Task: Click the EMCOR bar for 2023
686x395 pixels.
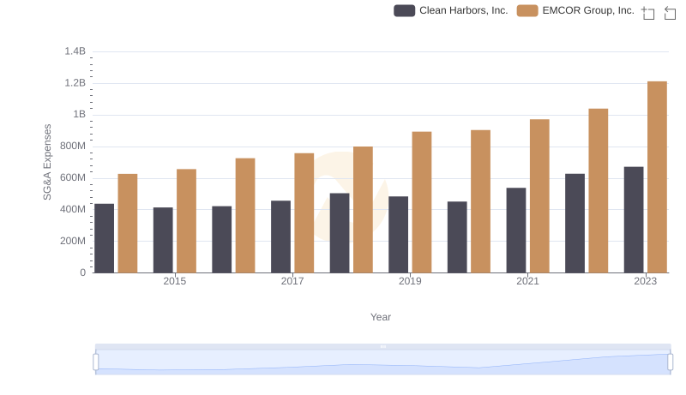Action: (657, 177)
